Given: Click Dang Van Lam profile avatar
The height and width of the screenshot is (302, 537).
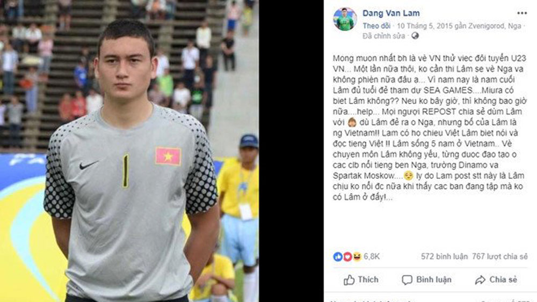Looking at the screenshot, I should (x=345, y=19).
